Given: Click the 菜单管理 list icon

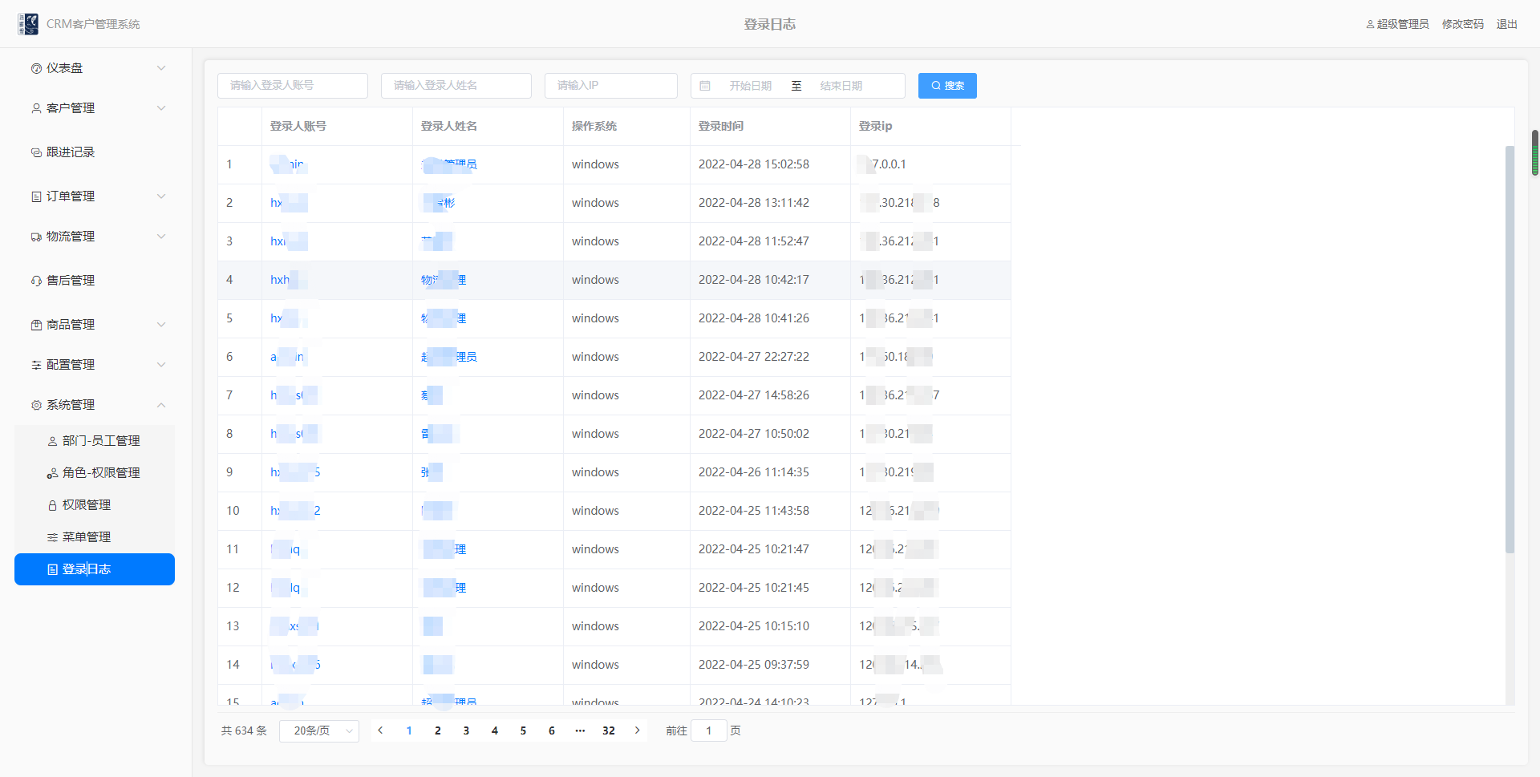Looking at the screenshot, I should point(52,537).
